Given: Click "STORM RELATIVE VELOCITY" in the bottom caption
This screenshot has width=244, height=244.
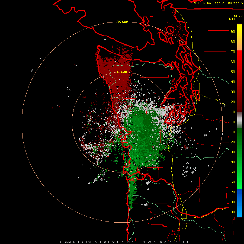Looking at the screenshot, I should click(86, 242).
